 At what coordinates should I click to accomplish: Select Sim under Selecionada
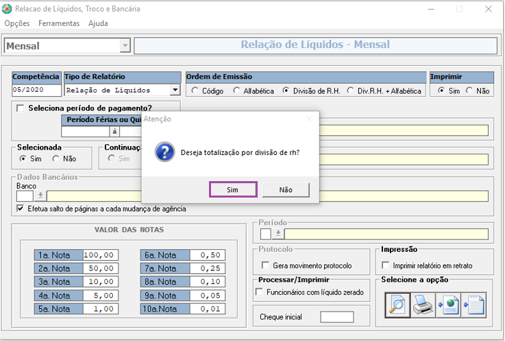(23, 158)
